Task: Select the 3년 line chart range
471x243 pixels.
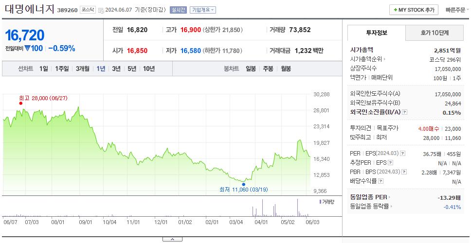Action: pyautogui.click(x=116, y=69)
